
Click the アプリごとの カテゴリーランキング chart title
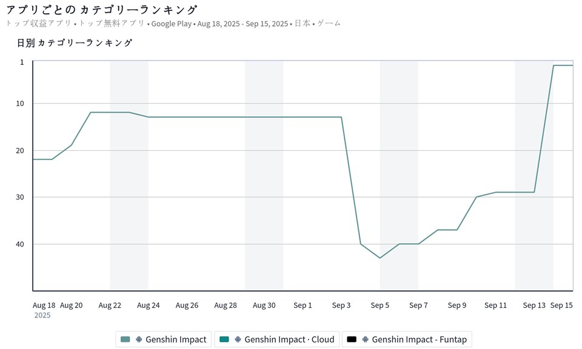pos(102,10)
